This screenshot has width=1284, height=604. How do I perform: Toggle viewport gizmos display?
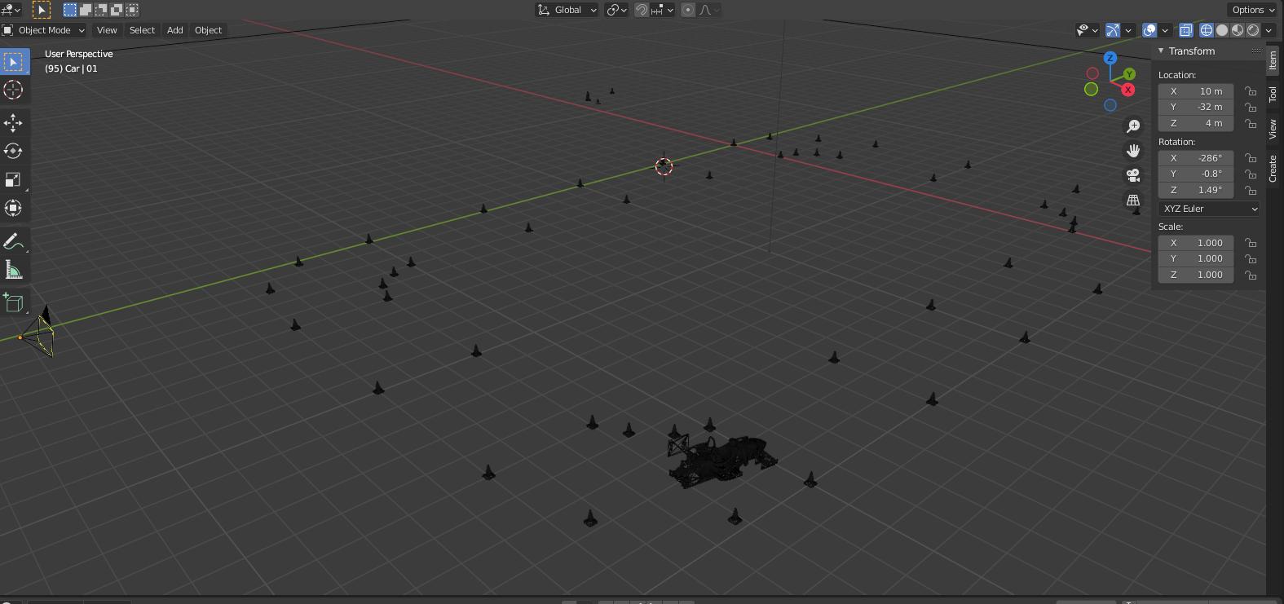coord(1113,30)
